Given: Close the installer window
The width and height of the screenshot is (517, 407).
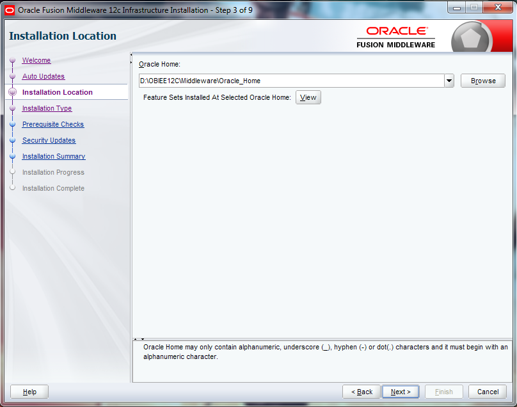Looking at the screenshot, I should point(498,7).
